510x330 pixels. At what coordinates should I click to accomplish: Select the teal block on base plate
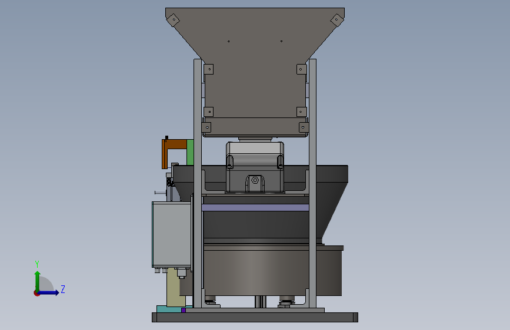coord(168,309)
